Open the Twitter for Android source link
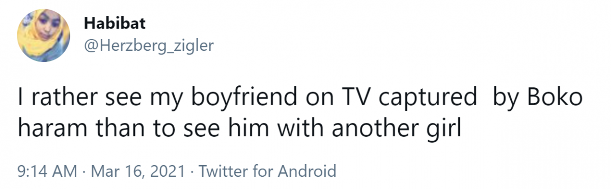Screen dimensions: 611x189 pos(267,170)
